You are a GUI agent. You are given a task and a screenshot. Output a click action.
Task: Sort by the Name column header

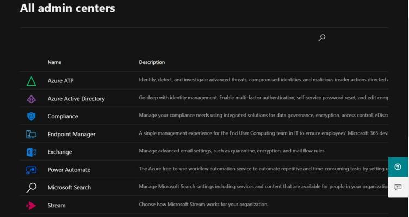tap(54, 62)
